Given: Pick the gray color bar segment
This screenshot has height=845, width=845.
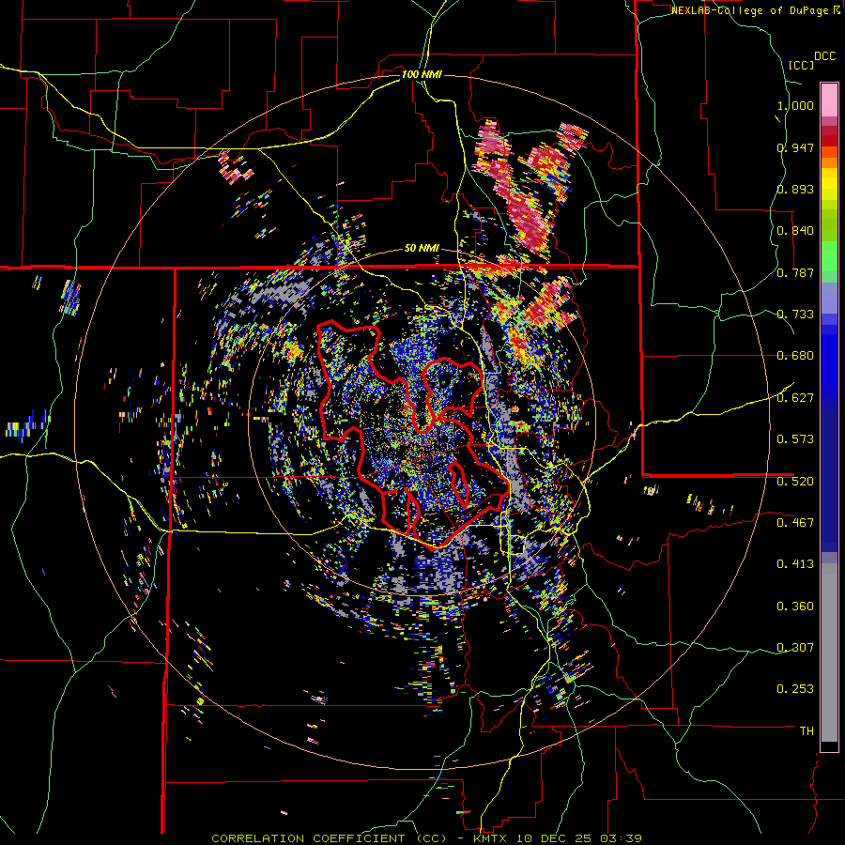Looking at the screenshot, I should tap(829, 653).
